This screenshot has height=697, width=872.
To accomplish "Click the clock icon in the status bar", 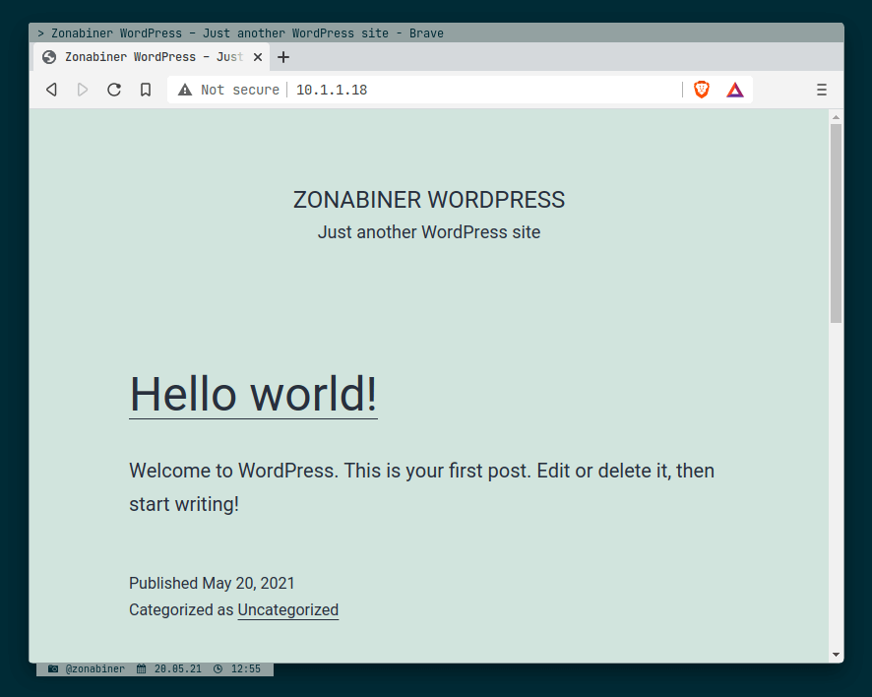I will click(220, 668).
